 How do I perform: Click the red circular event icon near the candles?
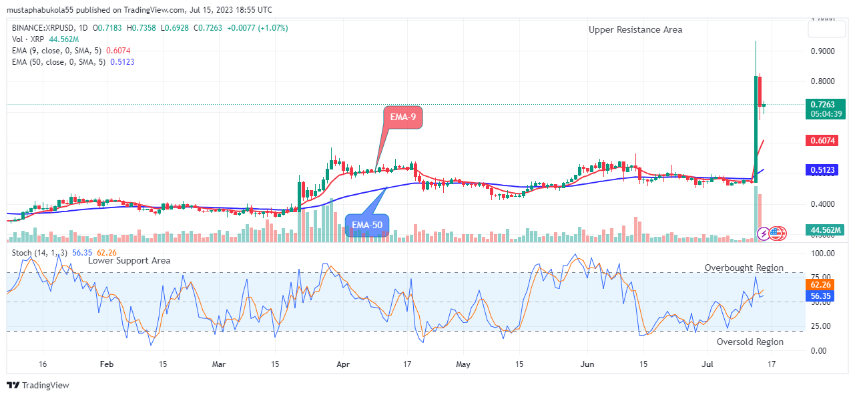[782, 234]
